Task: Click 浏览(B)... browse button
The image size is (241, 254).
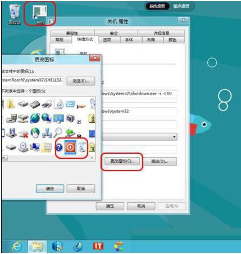Action: [81, 81]
